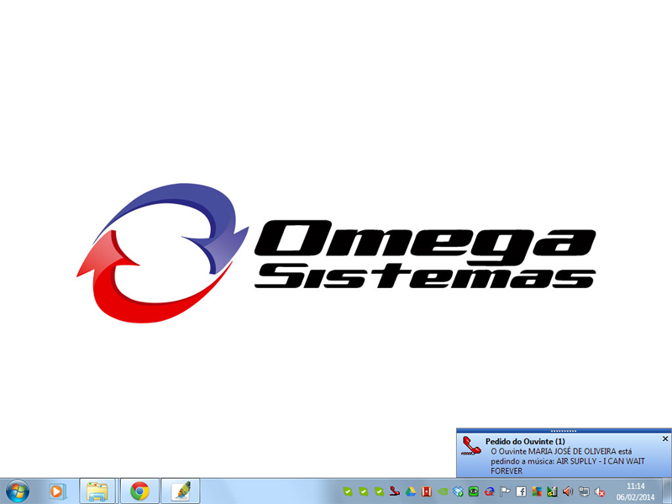
Task: Click the green signal bars tray icon
Action: pyautogui.click(x=553, y=491)
